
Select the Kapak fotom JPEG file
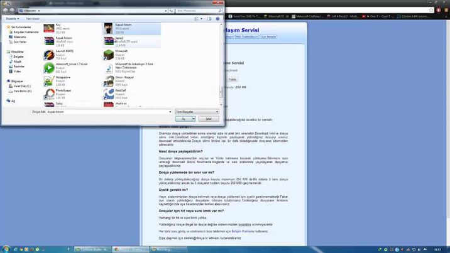pyautogui.click(x=132, y=28)
